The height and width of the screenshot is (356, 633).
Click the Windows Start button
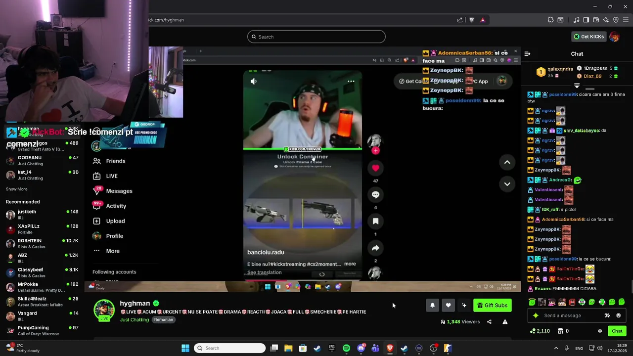(185, 348)
